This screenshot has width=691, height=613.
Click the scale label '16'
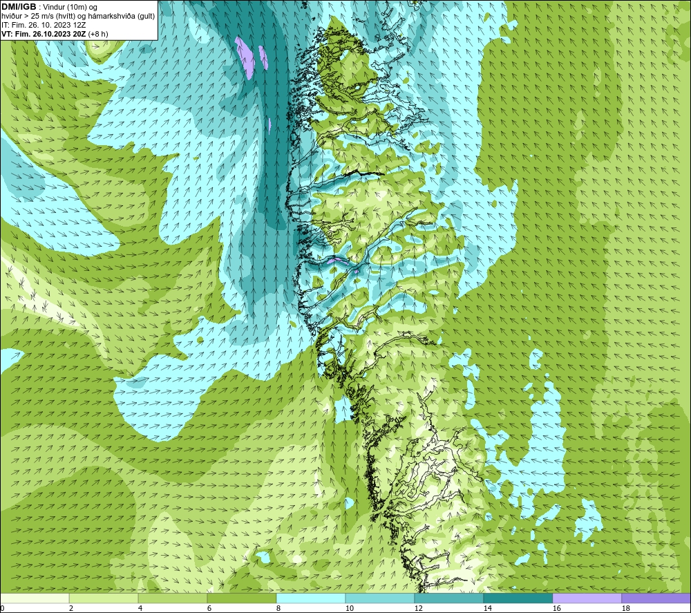click(556, 608)
